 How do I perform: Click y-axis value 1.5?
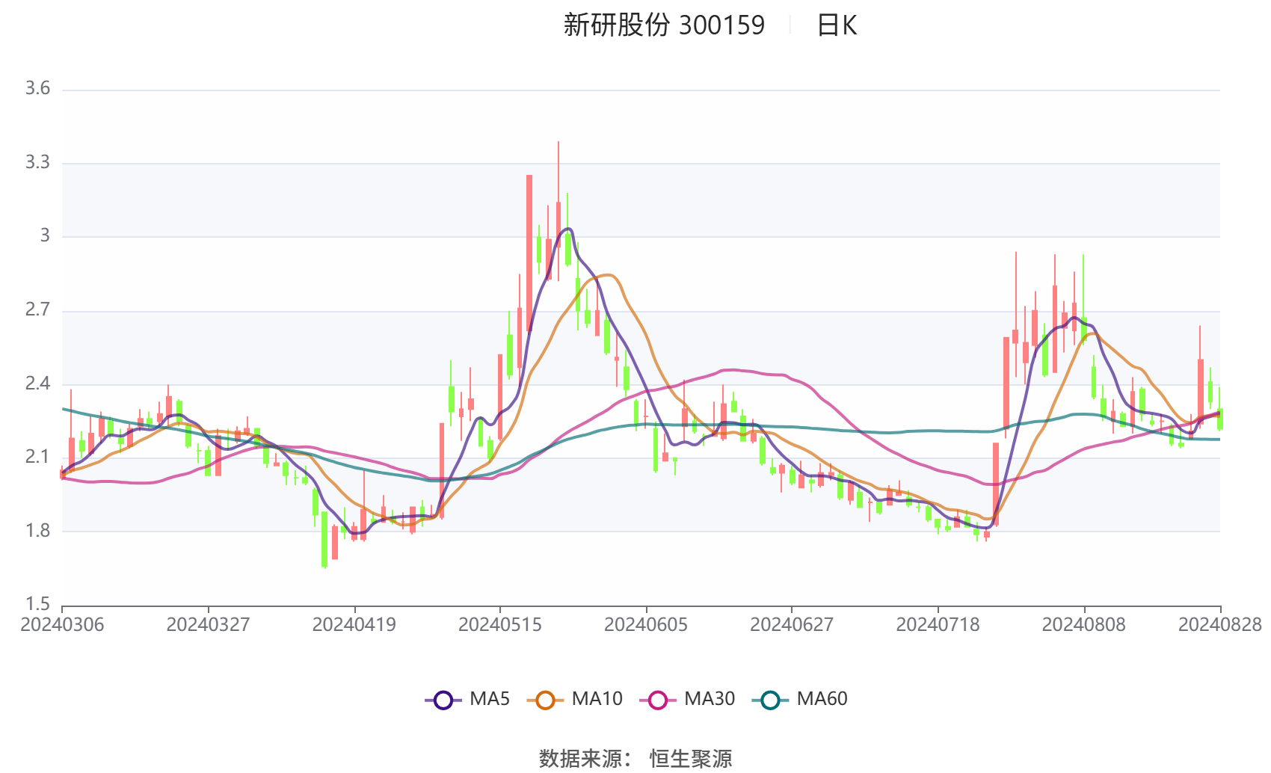click(x=37, y=604)
